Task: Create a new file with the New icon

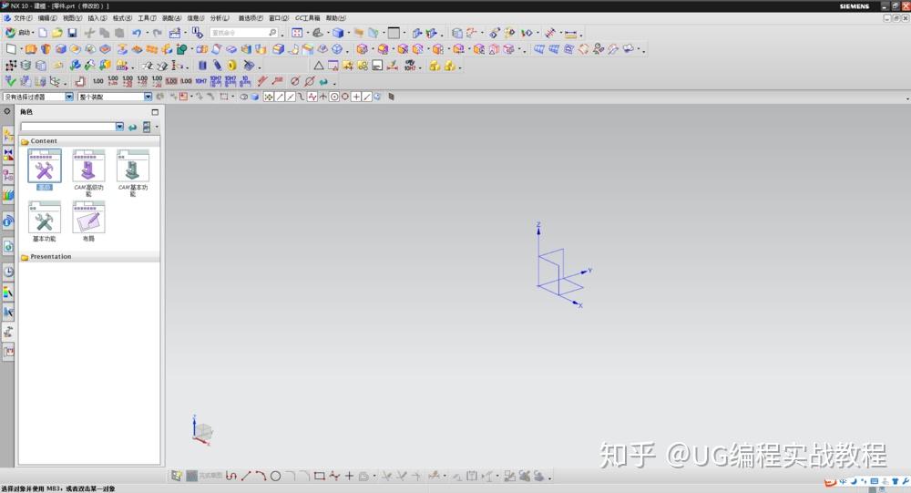Action: [43, 33]
